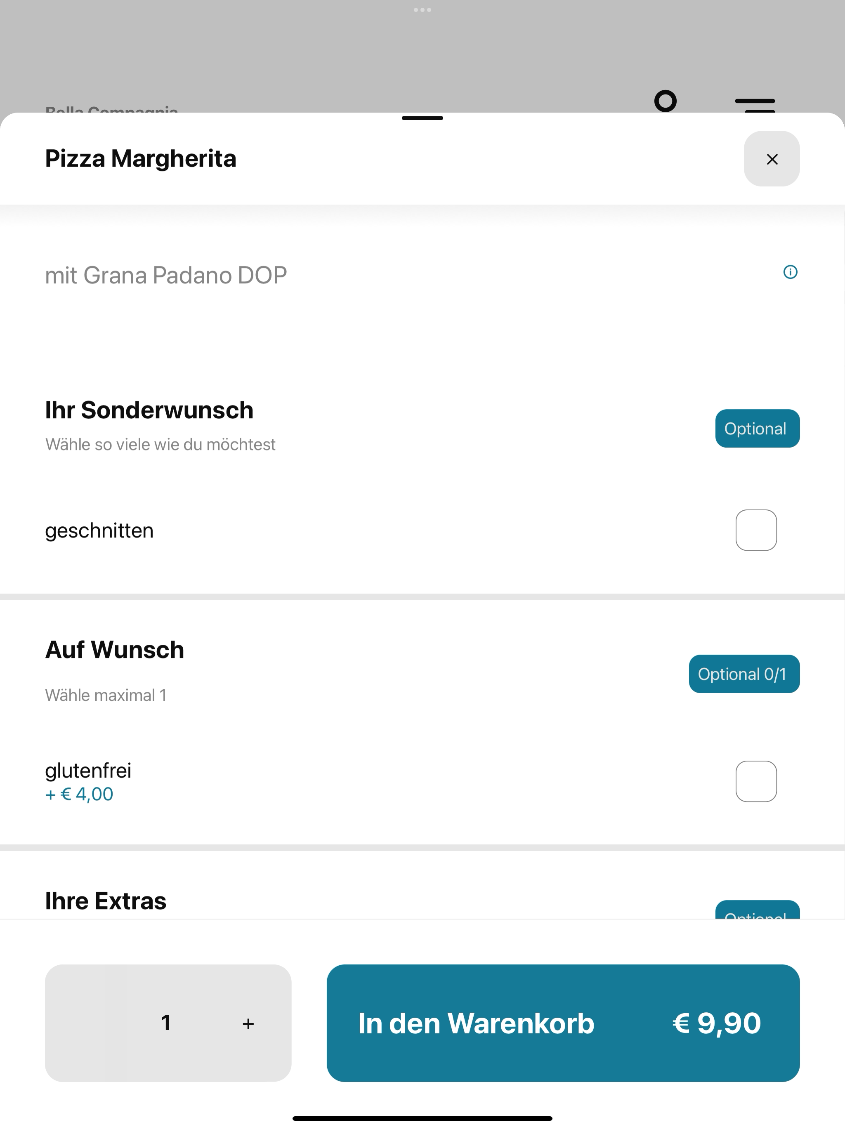Tap the hamburger menu icon in the header
Image resolution: width=845 pixels, height=1127 pixels.
pyautogui.click(x=755, y=104)
